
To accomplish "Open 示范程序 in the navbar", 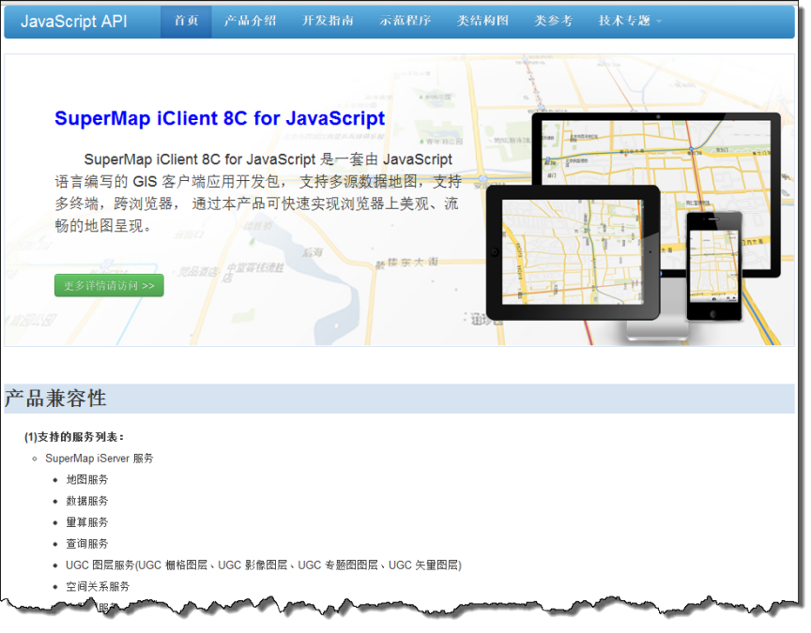I will [x=405, y=21].
